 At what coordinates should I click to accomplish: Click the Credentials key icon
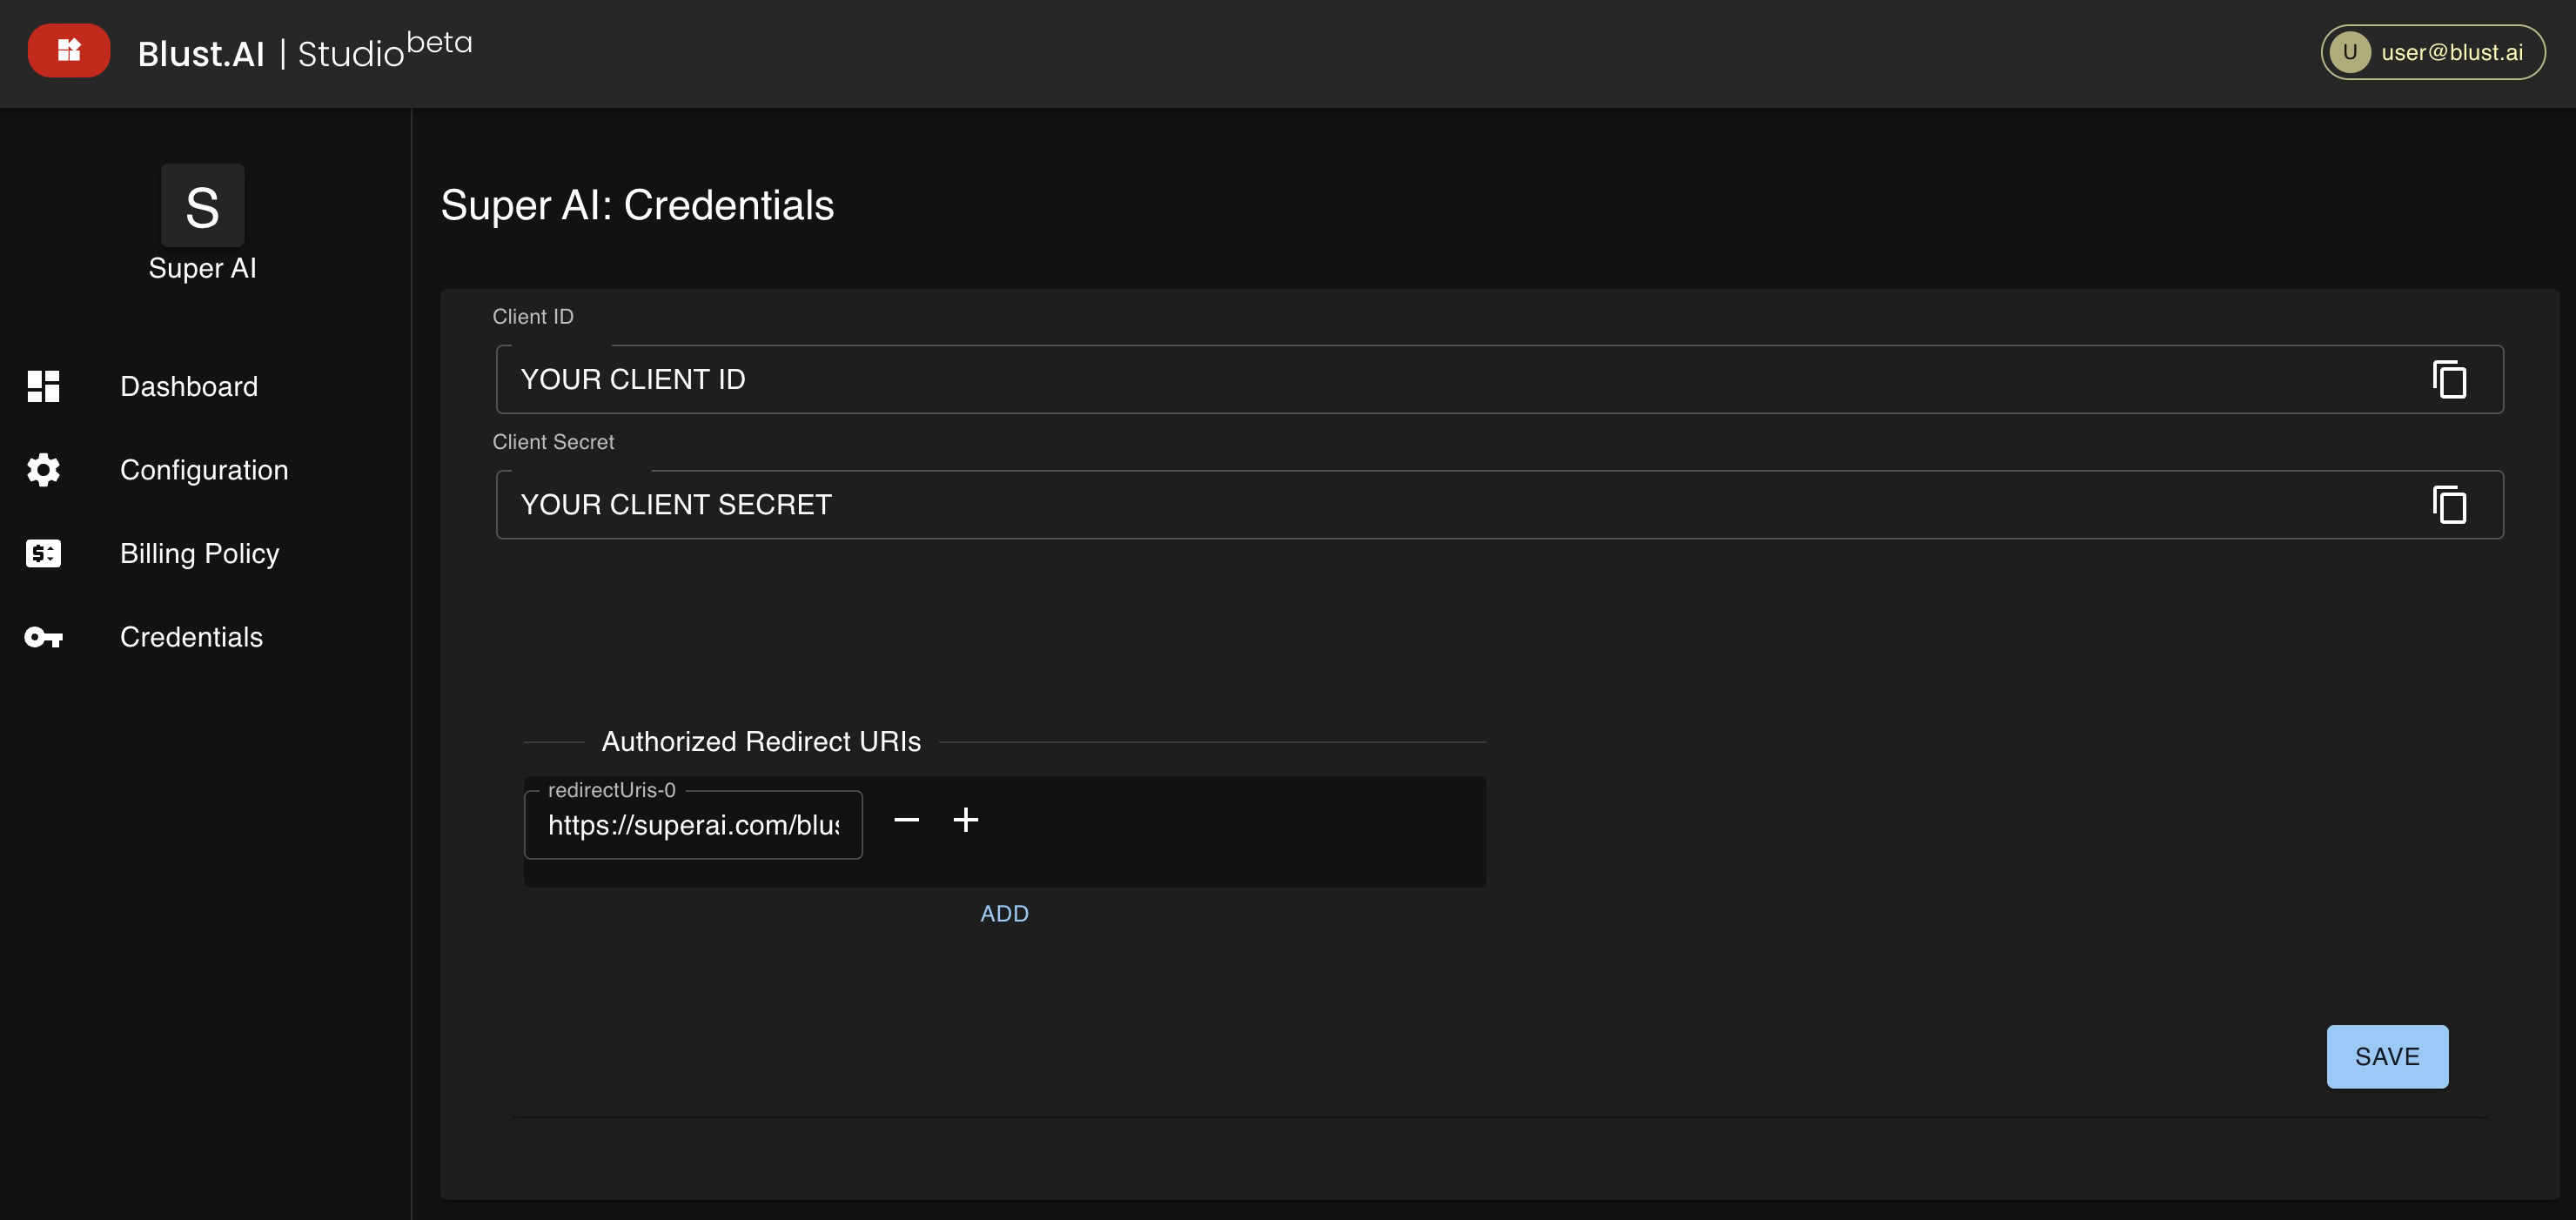[x=43, y=637]
